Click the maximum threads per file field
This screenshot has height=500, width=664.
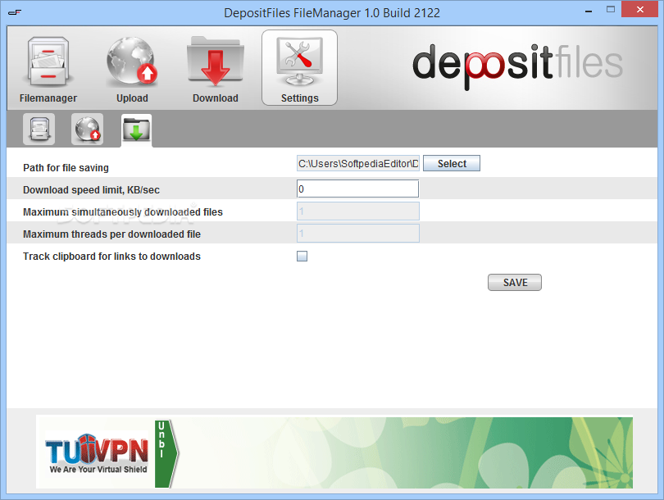[x=358, y=234]
